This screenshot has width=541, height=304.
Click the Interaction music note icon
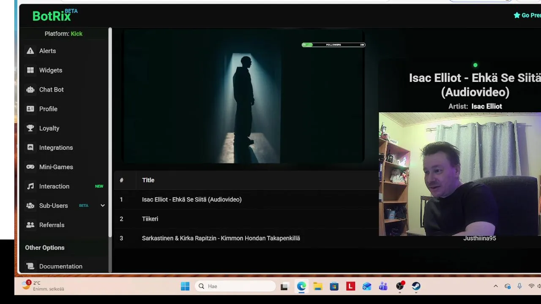pos(30,186)
